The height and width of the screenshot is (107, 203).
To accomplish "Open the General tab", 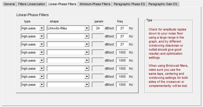I will click(x=9, y=4).
